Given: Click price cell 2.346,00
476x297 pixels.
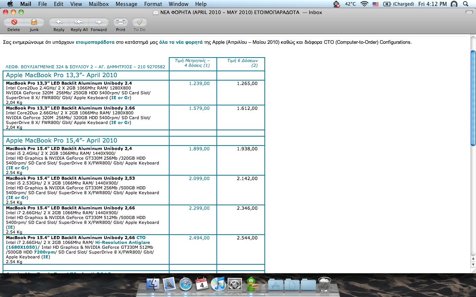Looking at the screenshot, I should pos(247,208).
